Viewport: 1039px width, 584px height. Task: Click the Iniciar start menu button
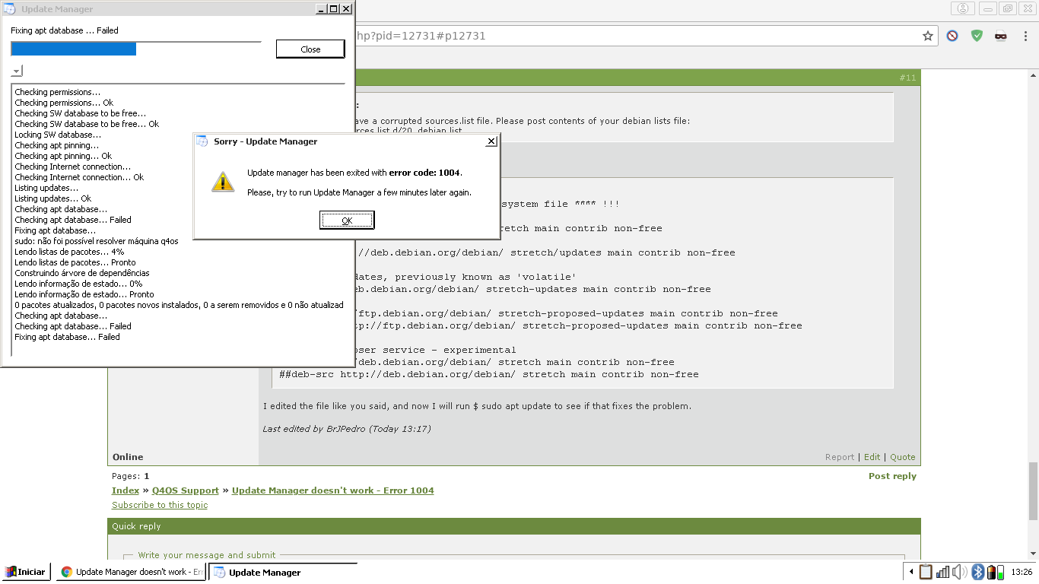pos(25,572)
